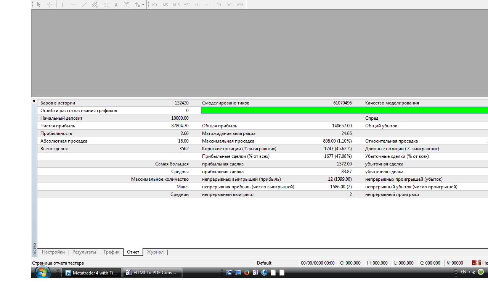Image resolution: width=488 pixels, height=305 pixels.
Task: Click the connection status bars icon
Action: (476, 263)
